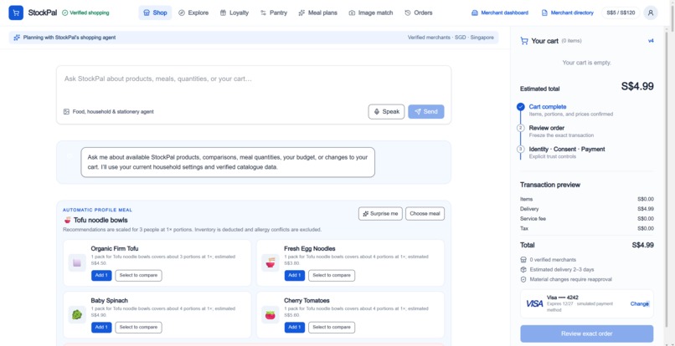
Task: Open the Merchant directory link
Action: tap(567, 13)
